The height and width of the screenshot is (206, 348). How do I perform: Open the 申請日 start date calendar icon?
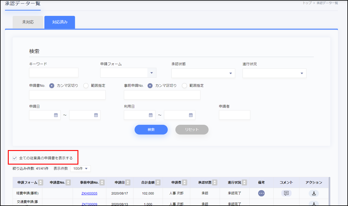[x=56, y=115]
